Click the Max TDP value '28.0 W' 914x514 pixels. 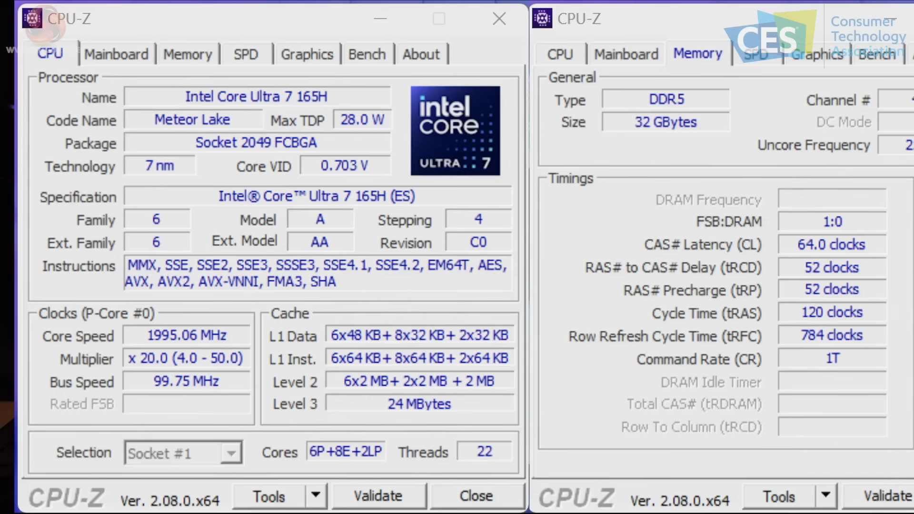[x=362, y=119]
